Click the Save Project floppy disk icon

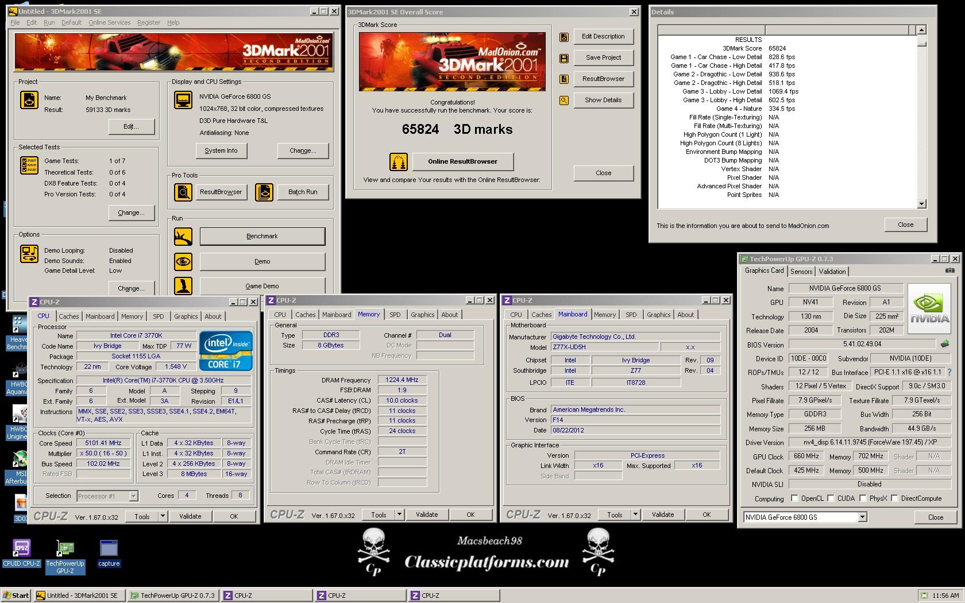click(564, 58)
